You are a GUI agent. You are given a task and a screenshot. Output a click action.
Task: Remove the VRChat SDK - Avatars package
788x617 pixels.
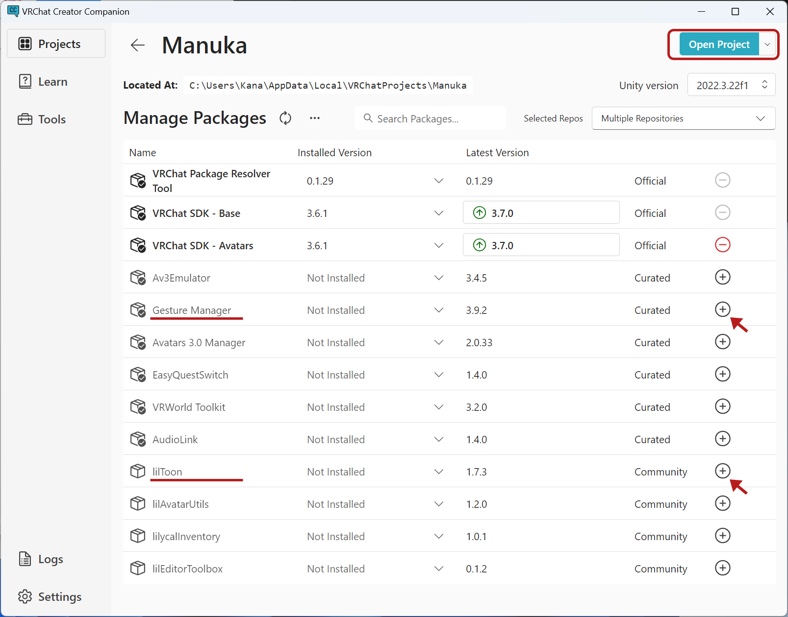pos(722,245)
